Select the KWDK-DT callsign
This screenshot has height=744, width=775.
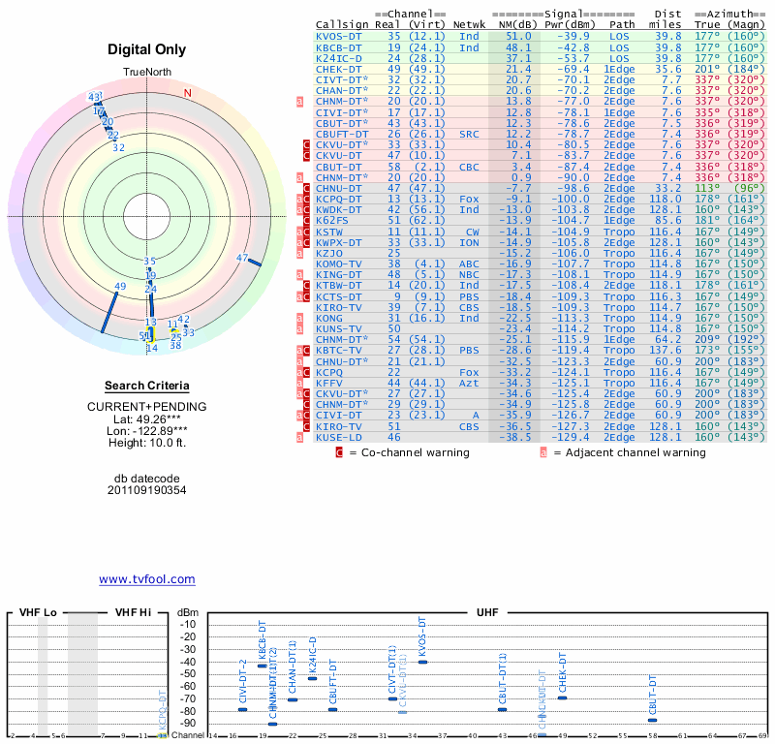[x=338, y=209]
